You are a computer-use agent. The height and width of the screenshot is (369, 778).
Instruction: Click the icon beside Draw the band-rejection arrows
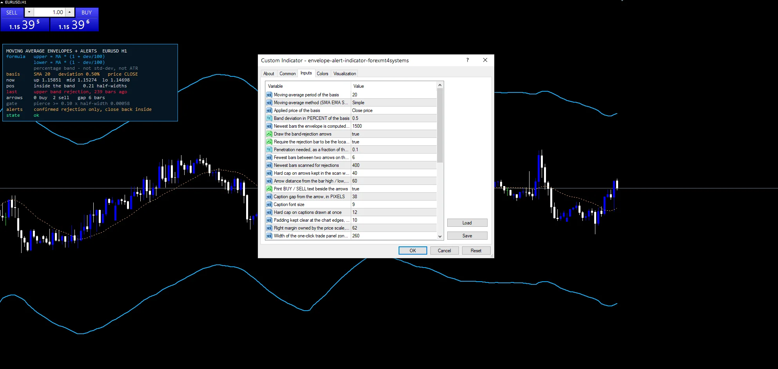pos(269,134)
